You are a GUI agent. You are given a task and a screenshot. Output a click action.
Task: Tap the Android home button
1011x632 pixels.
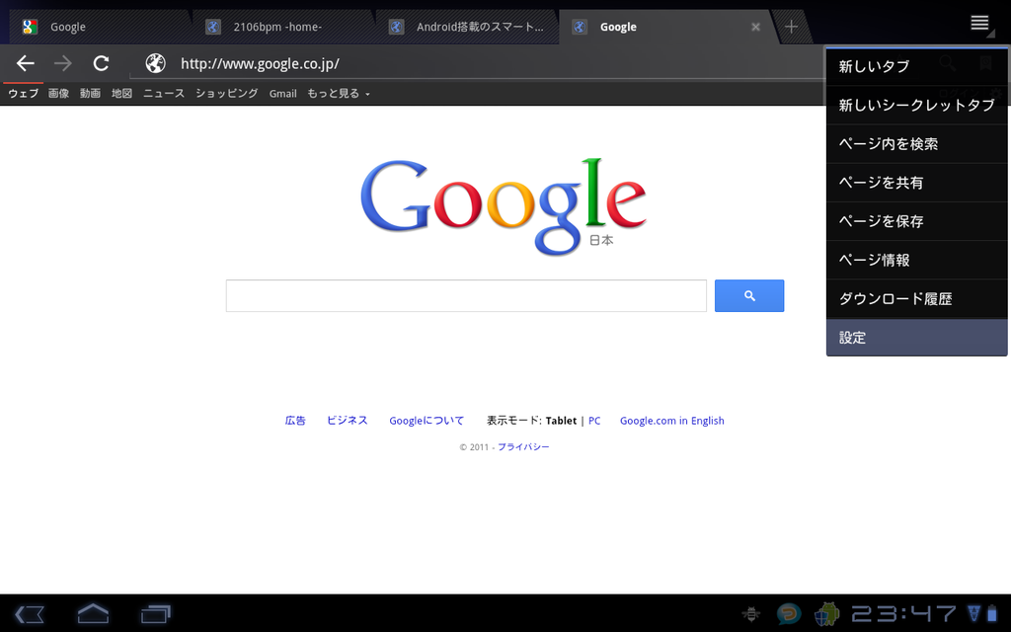click(93, 613)
